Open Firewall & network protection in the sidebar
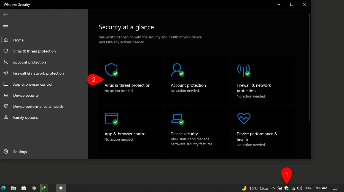Screen dimensions: 344x192 coord(44,73)
